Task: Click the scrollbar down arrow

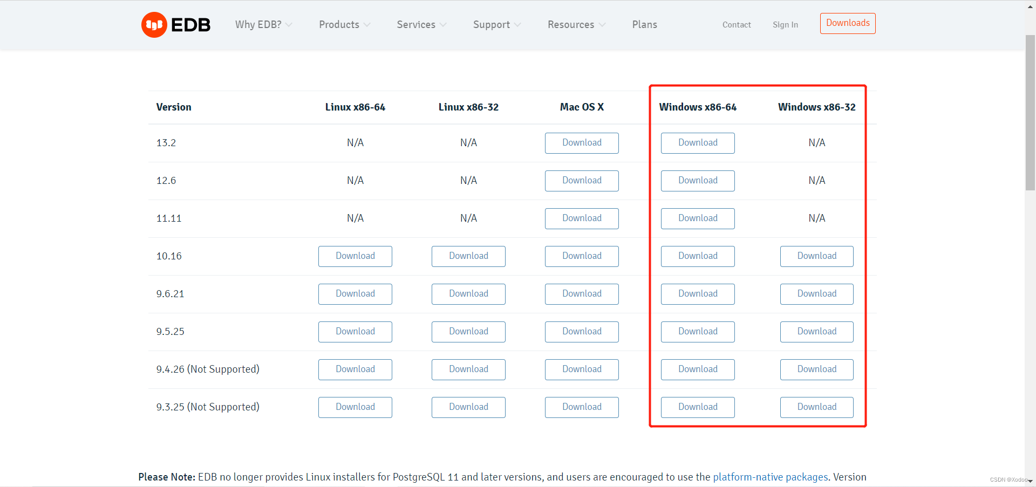Action: [1030, 481]
